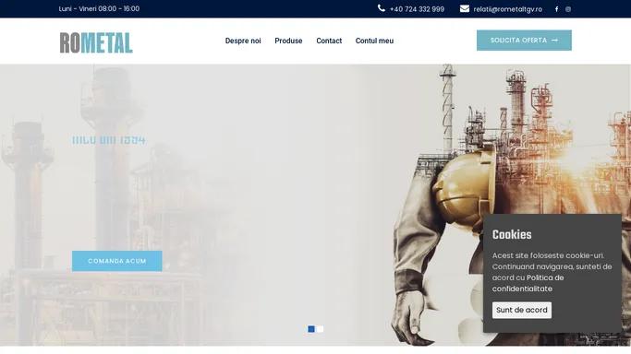Open Contul meu menu item
631x354 pixels.
374,41
